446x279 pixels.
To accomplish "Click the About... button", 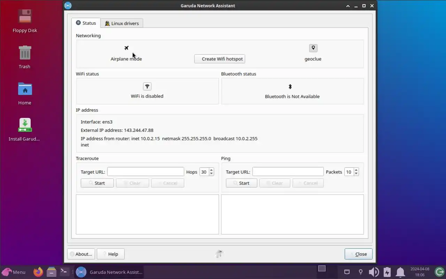I will coord(81,254).
